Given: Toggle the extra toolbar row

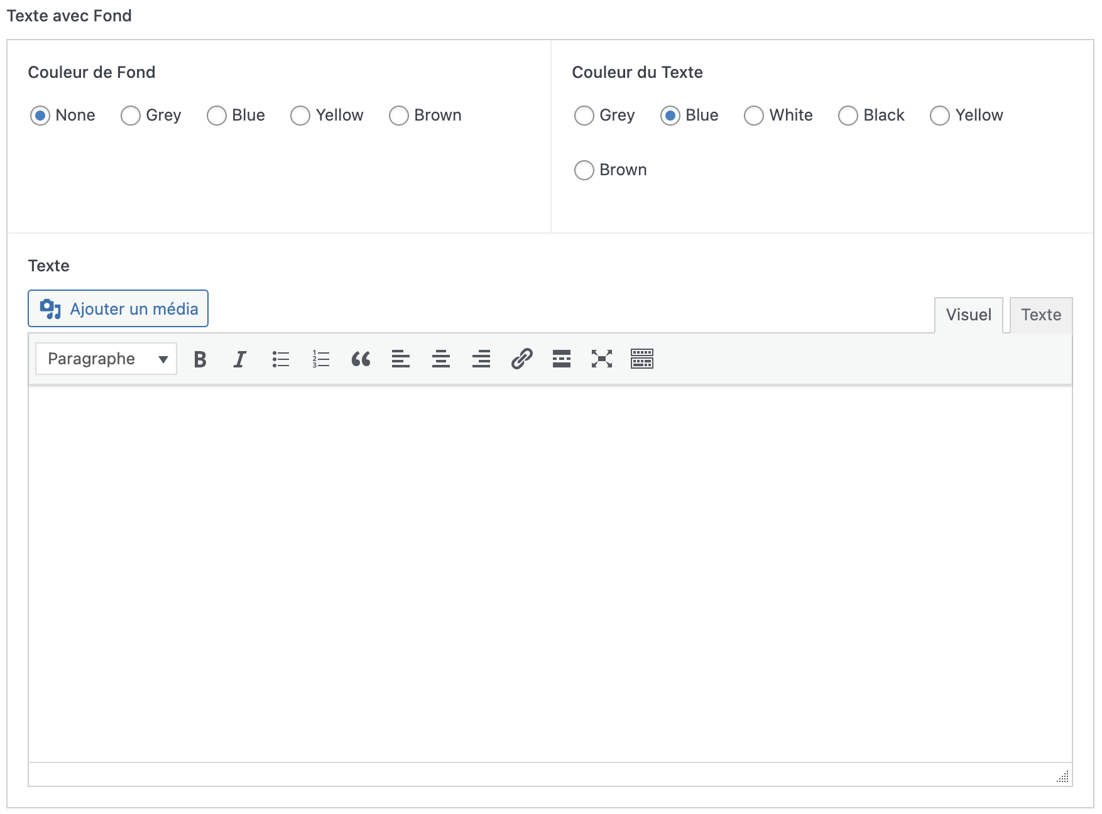Looking at the screenshot, I should [642, 359].
